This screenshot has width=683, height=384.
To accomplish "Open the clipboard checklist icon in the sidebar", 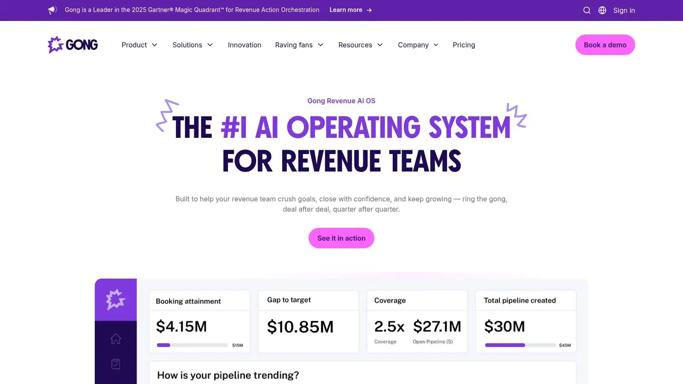I will pos(116,364).
